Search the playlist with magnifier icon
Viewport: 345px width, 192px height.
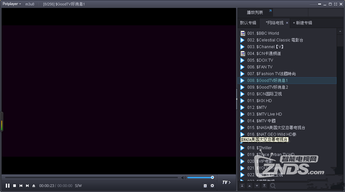click(273, 186)
